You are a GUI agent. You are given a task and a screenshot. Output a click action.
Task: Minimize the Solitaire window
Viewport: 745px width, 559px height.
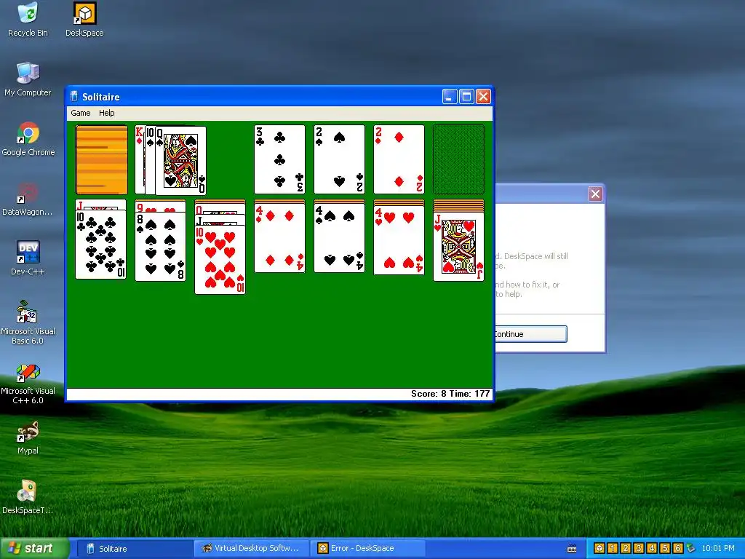[x=450, y=97]
